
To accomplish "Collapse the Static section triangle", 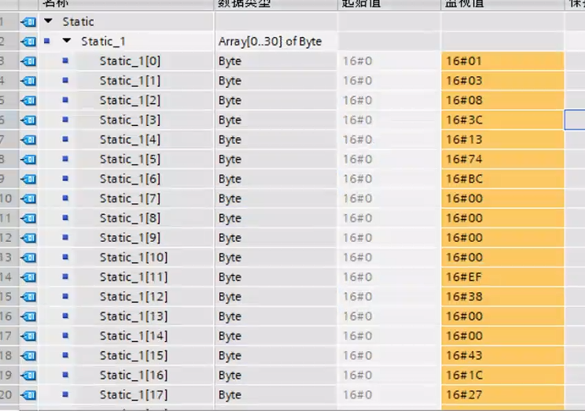I will tap(49, 21).
